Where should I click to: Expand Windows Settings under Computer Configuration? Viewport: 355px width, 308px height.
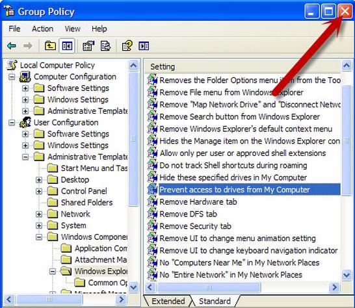pos(25,99)
